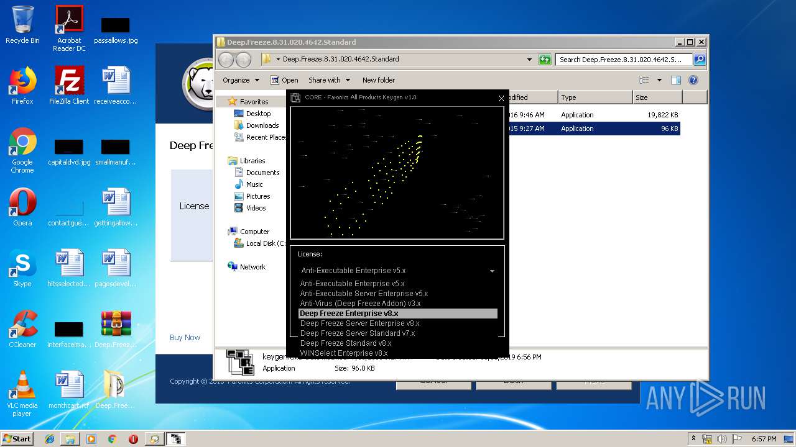Launch VLC media player shortcut

(x=22, y=394)
